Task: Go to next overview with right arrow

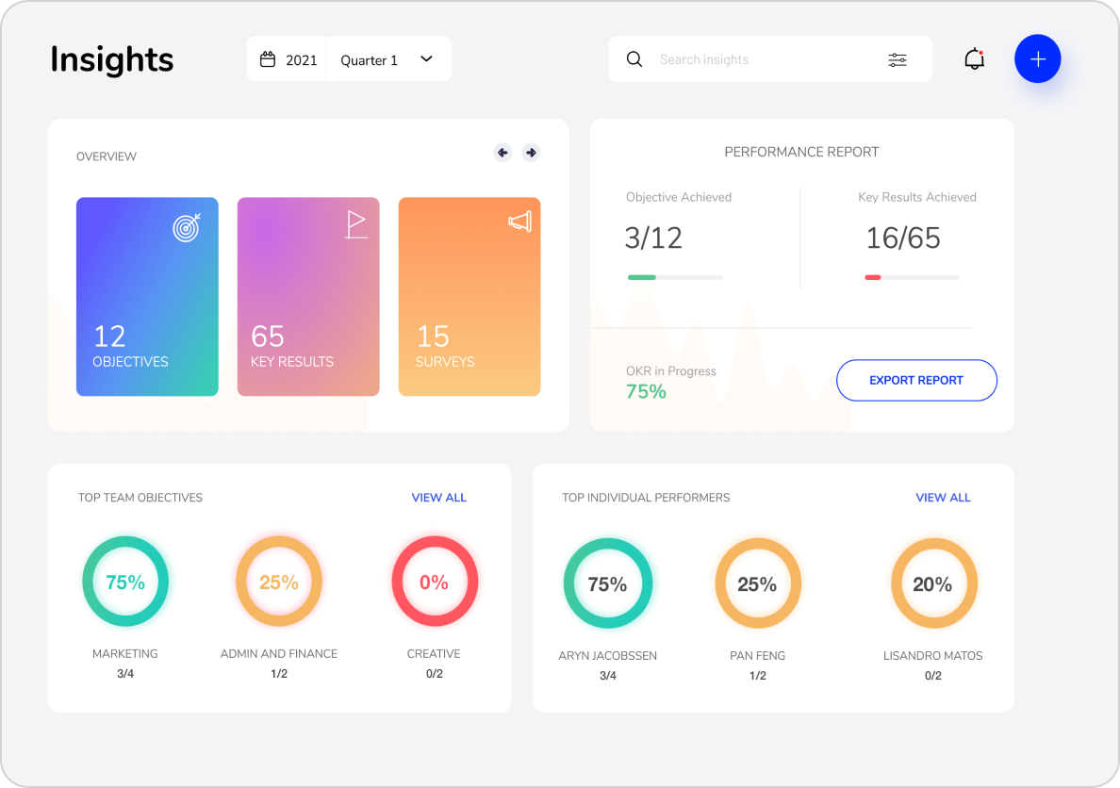Action: tap(531, 153)
